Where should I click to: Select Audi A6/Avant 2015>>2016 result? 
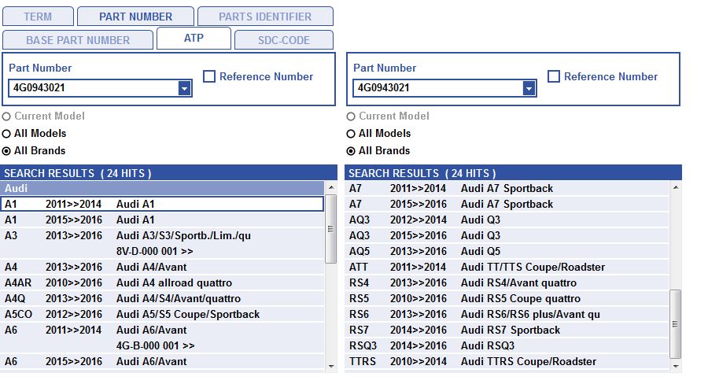162,361
